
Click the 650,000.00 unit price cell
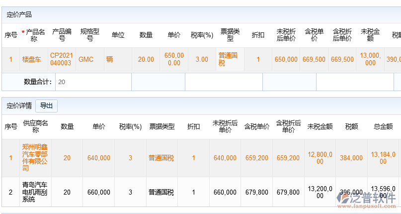point(174,59)
